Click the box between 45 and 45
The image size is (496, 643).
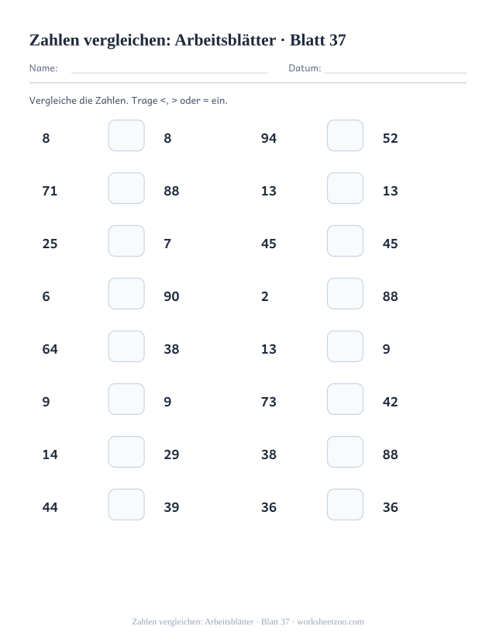pos(345,240)
